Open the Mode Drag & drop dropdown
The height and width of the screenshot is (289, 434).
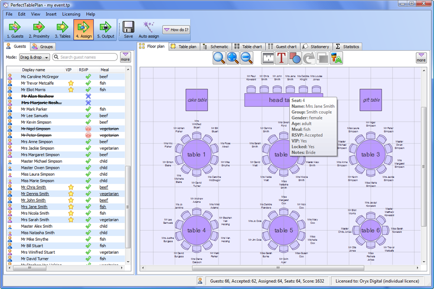point(34,57)
